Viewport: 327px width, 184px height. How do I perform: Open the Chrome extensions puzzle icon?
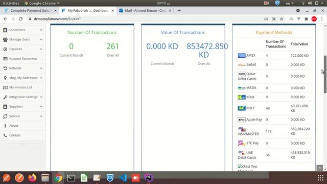pos(307,19)
